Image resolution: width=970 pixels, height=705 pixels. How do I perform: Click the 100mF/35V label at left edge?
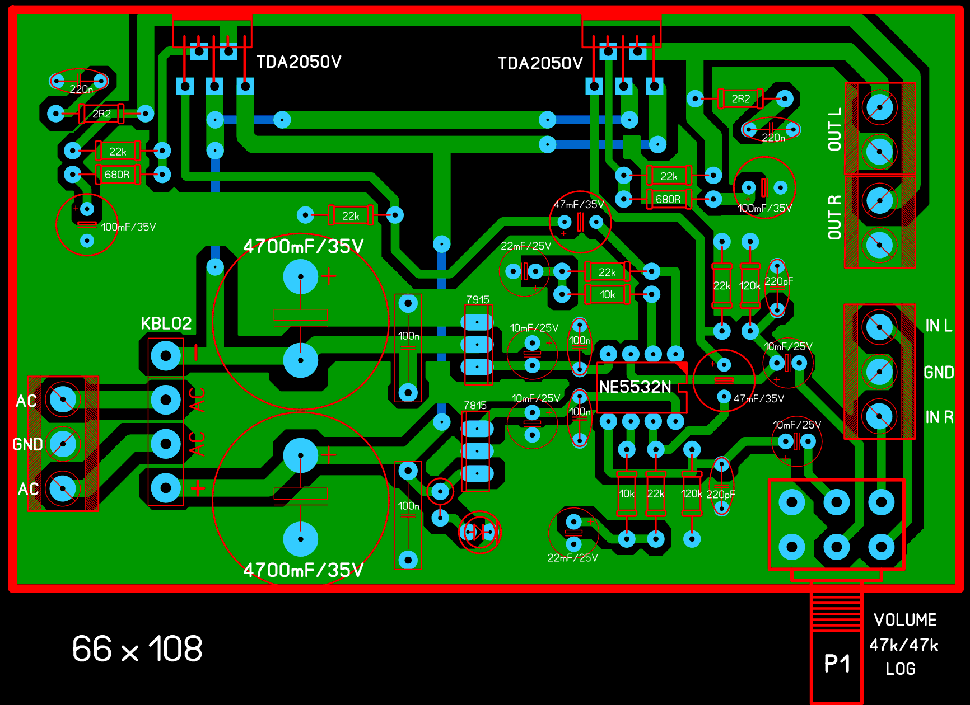[128, 227]
